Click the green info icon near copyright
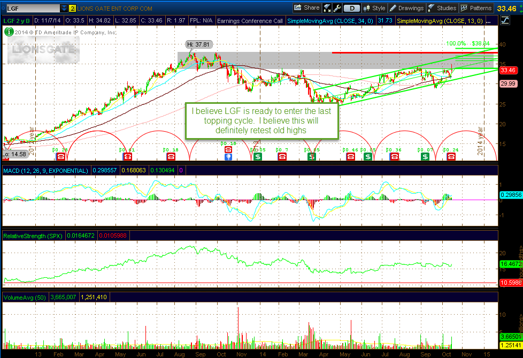The image size is (523, 358). click(x=9, y=32)
